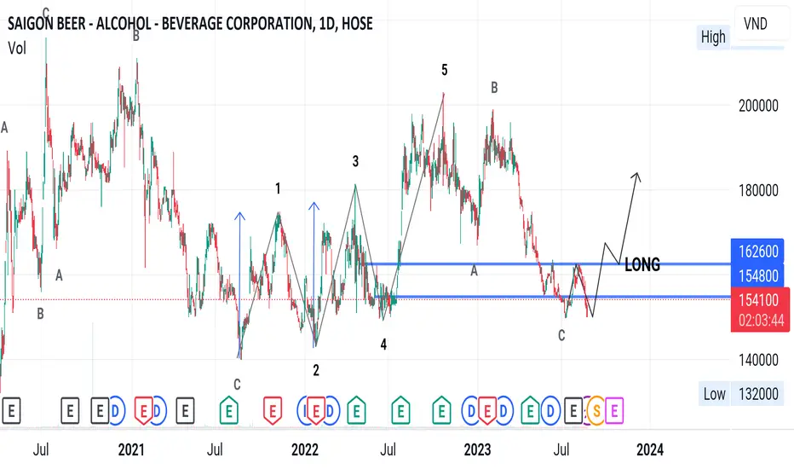Image resolution: width=794 pixels, height=469 pixels.
Task: Open green E earnings marker near October 2022
Action: 441,410
